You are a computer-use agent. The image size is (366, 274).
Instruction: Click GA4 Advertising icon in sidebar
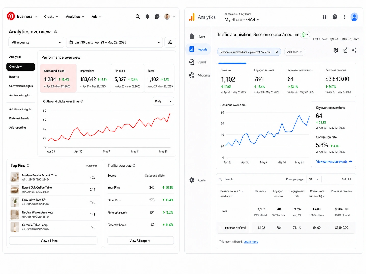coord(192,75)
